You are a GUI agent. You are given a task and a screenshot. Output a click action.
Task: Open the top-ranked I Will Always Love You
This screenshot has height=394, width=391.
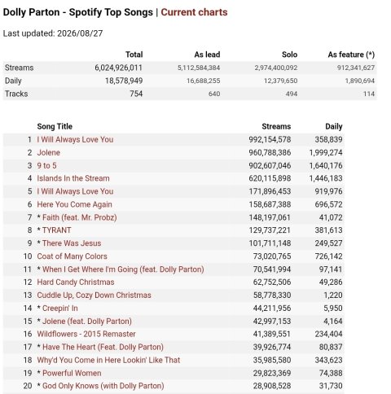[x=75, y=139]
